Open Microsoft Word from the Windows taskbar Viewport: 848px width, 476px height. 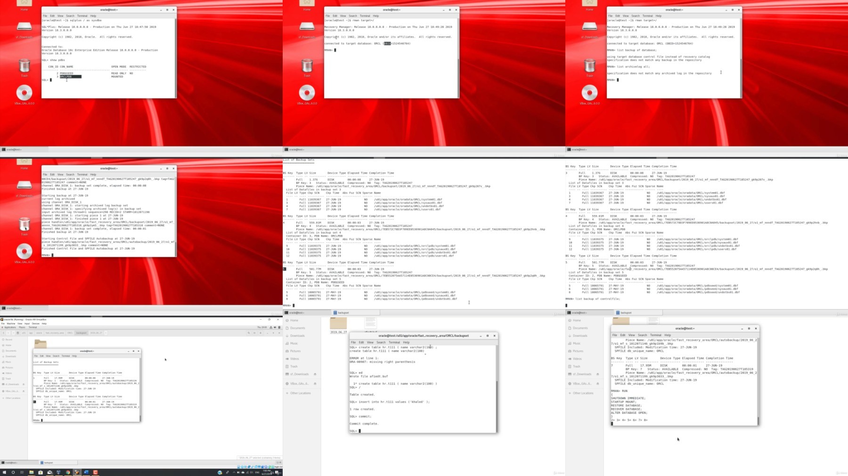86,472
